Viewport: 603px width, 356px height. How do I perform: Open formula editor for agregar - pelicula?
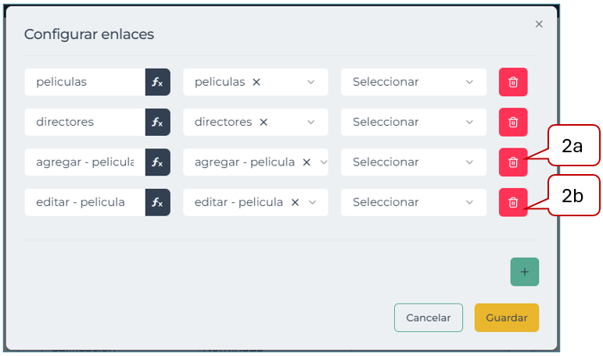157,162
